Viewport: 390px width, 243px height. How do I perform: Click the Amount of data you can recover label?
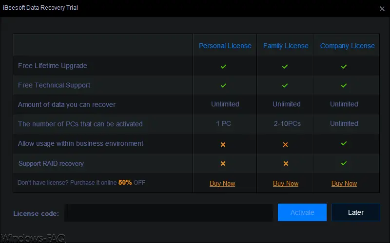point(67,104)
